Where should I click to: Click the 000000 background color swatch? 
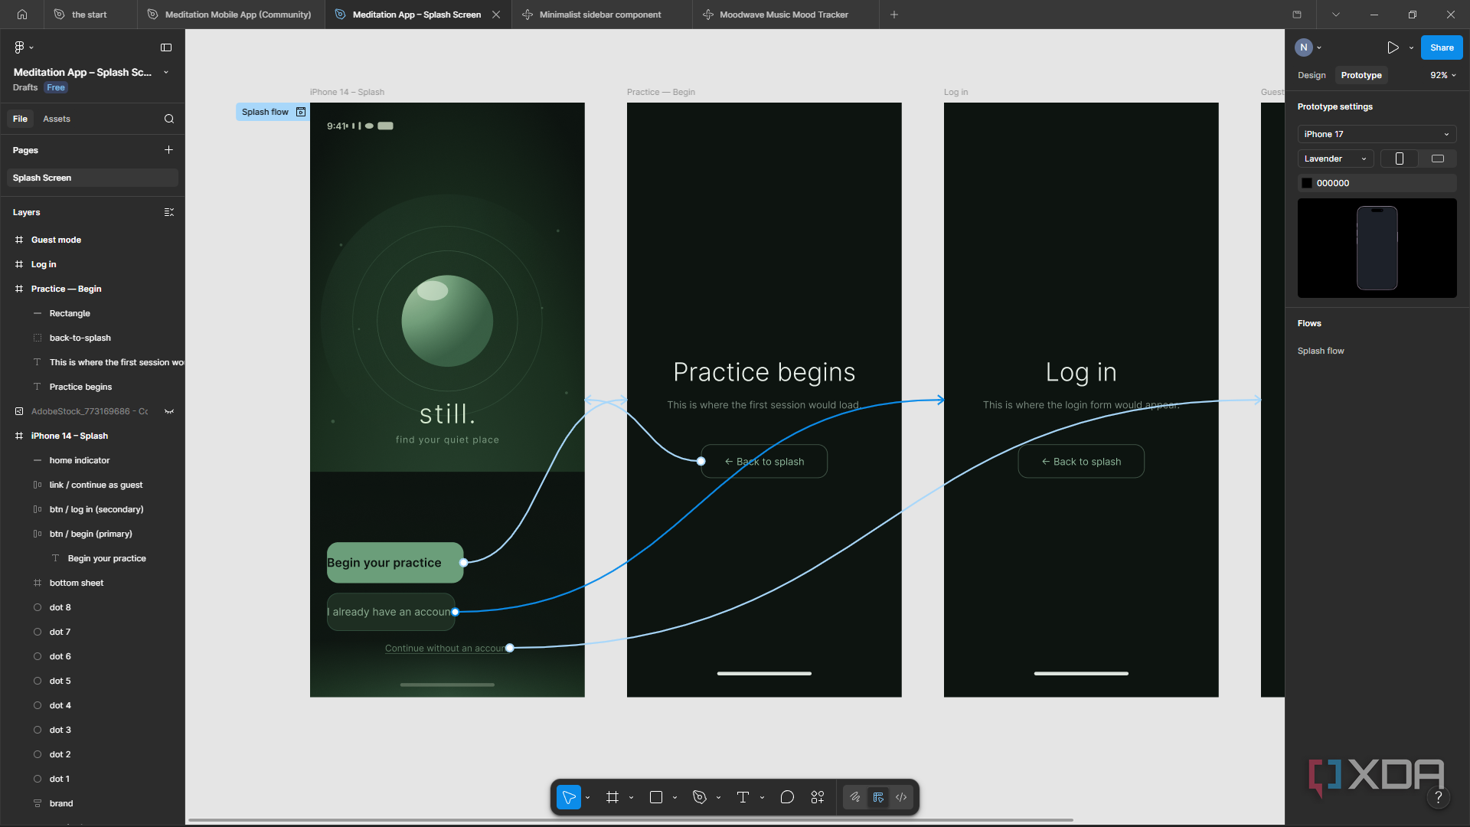tap(1307, 183)
